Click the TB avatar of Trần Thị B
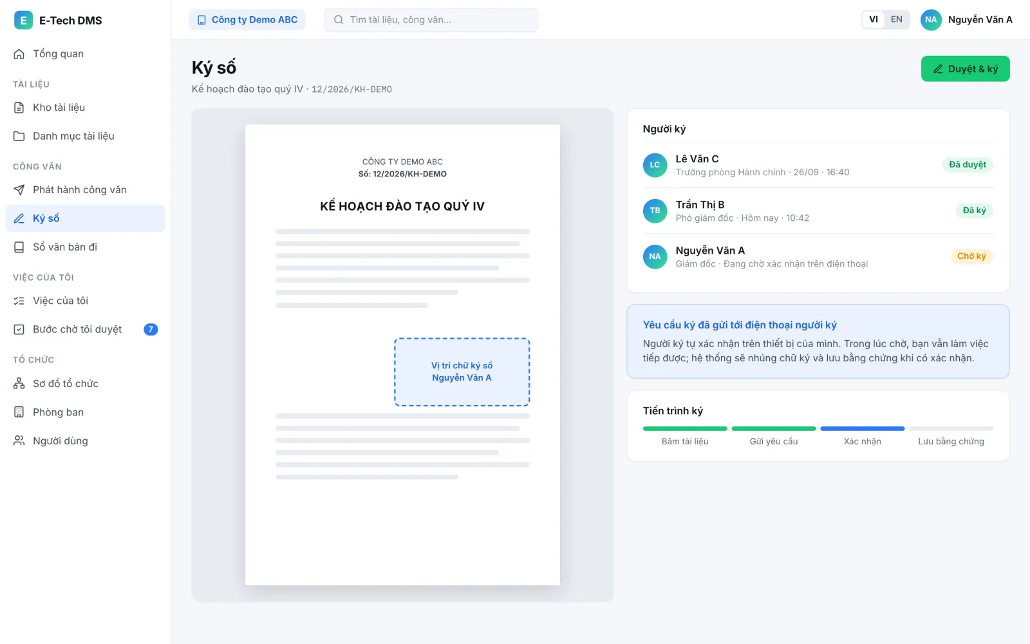 tap(655, 211)
